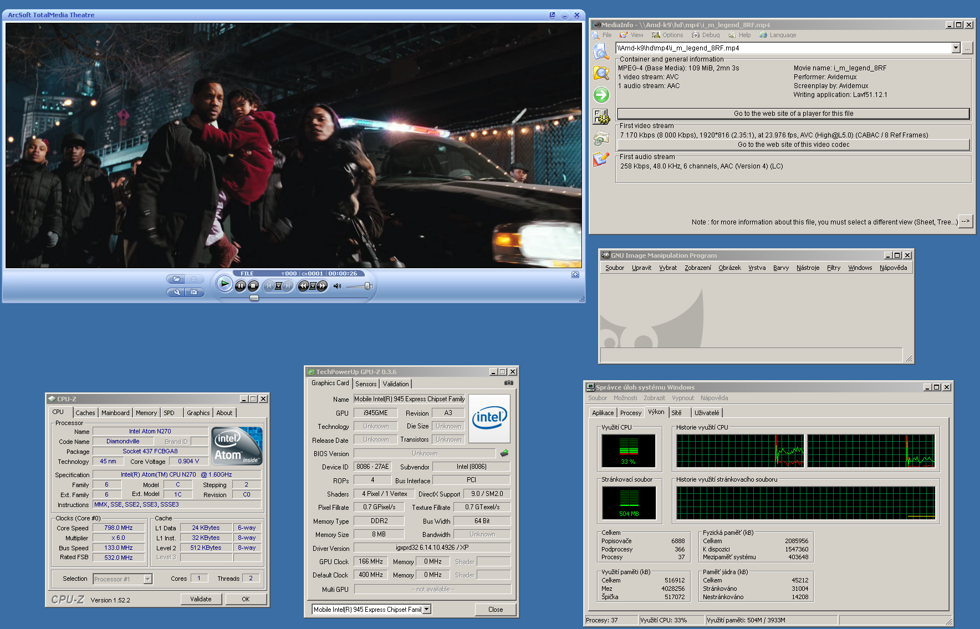Click the OK button in CPU-Z
The image size is (980, 629).
[x=246, y=599]
